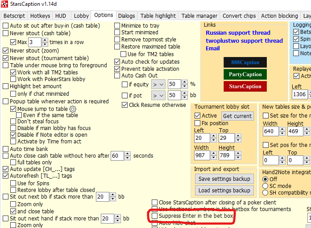
Task: Click Load settings backup
Action: 224,191
